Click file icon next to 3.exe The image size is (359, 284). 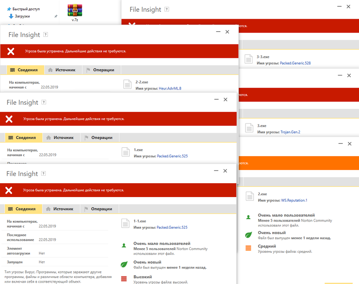[249, 128]
